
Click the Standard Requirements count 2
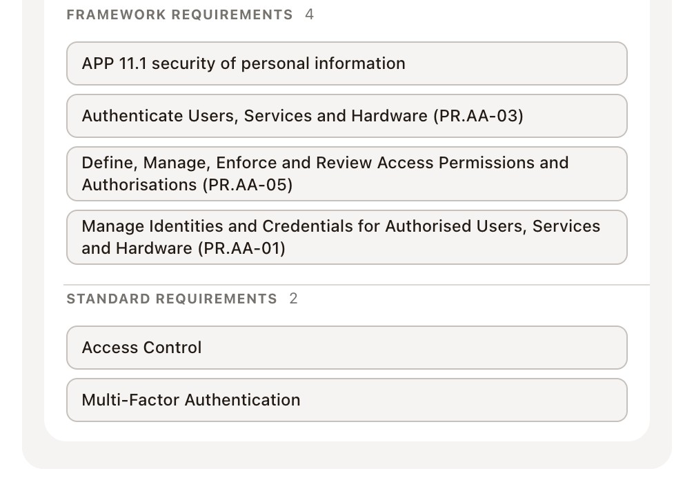[x=293, y=299]
